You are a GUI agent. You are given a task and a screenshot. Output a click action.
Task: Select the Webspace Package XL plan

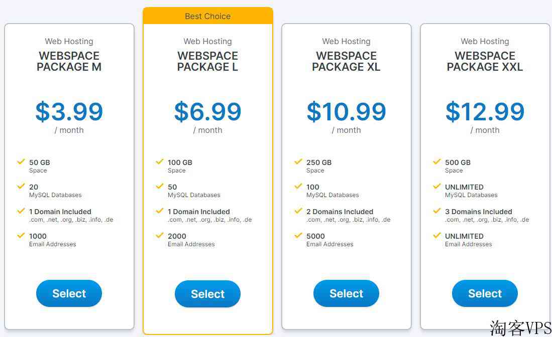click(346, 293)
